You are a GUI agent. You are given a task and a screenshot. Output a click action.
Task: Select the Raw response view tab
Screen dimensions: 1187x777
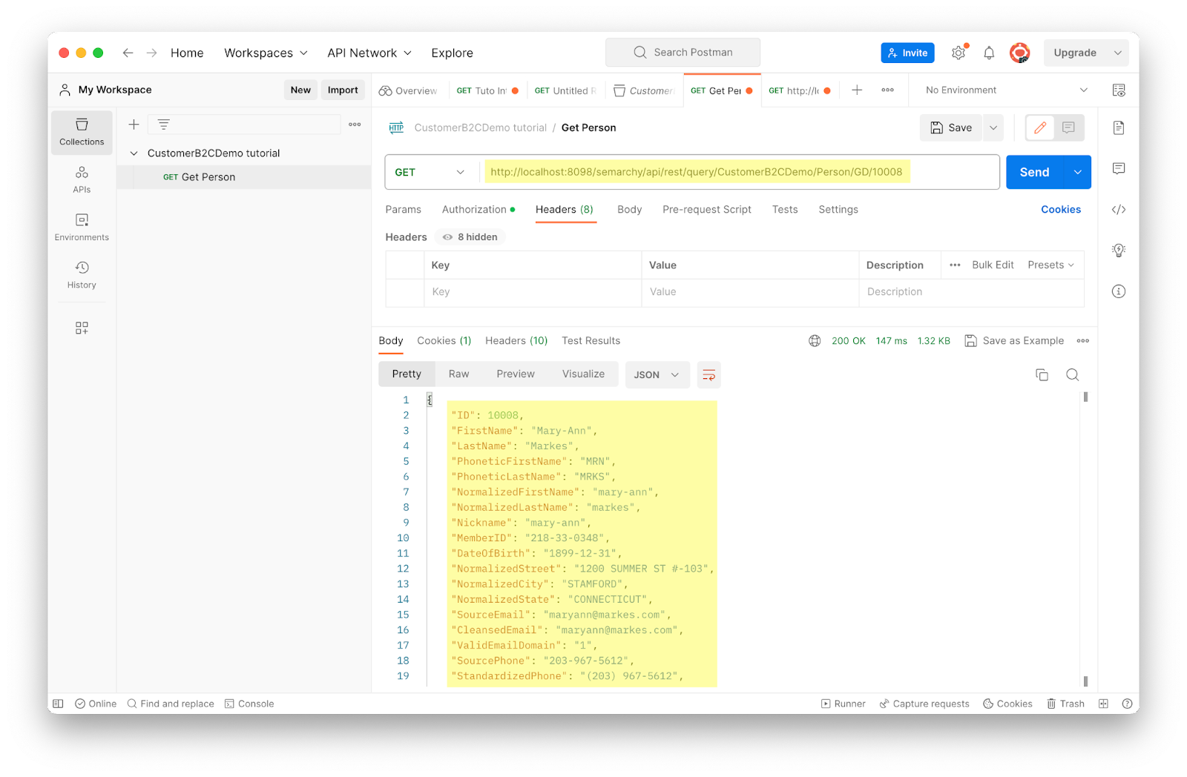[458, 374]
